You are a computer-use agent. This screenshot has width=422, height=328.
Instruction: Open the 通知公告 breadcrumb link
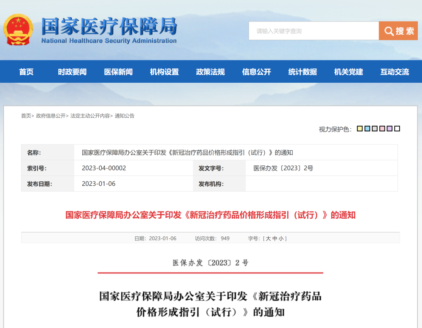pyautogui.click(x=124, y=116)
